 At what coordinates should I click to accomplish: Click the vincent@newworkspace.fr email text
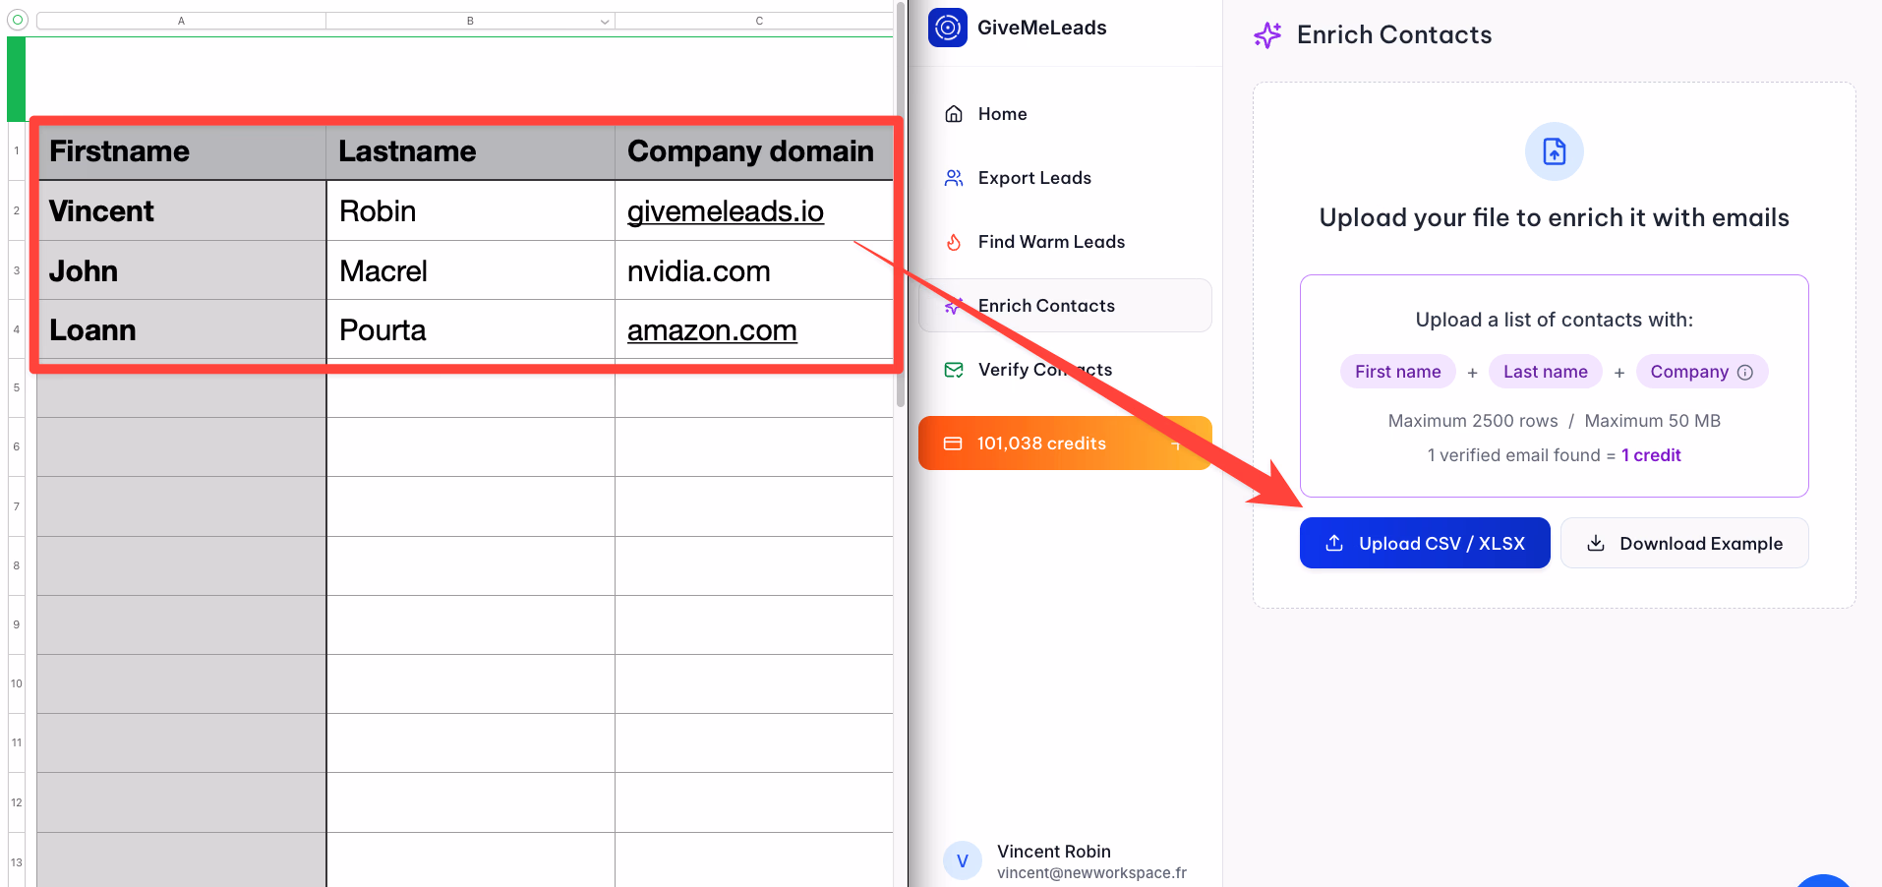[1091, 873]
